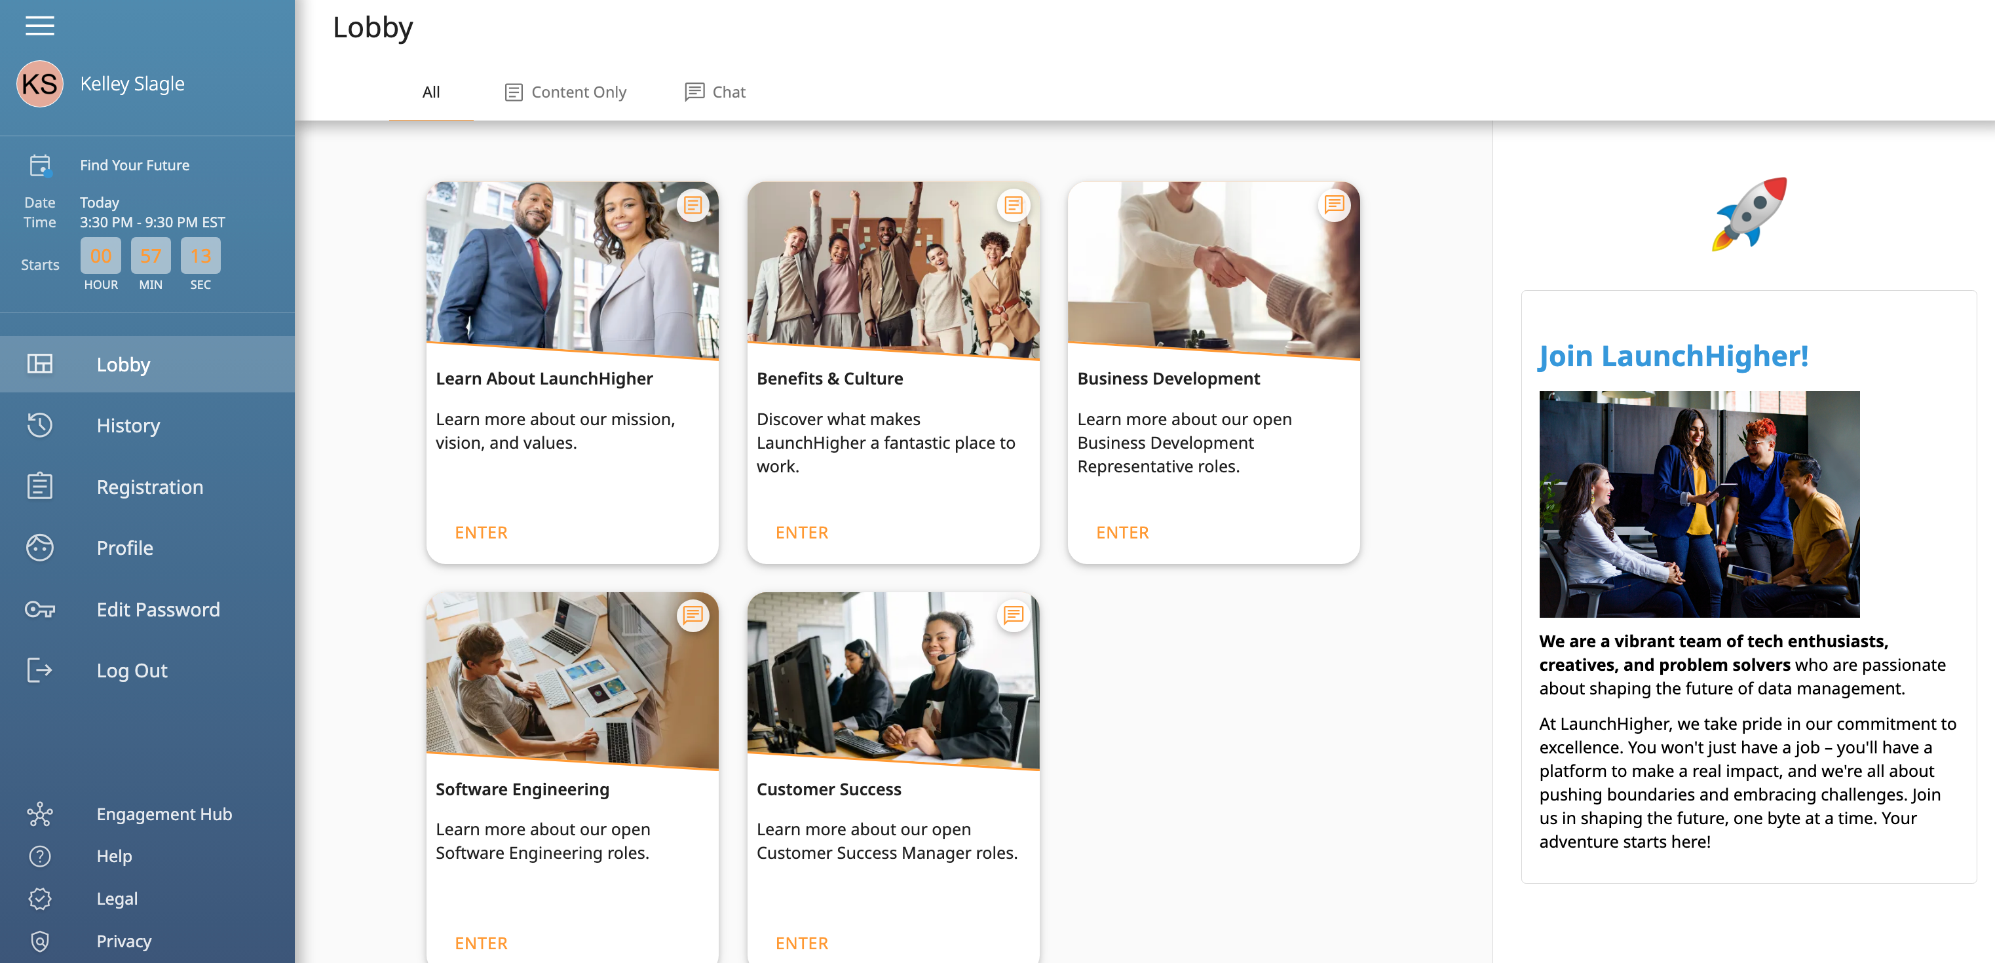Viewport: 1995px width, 963px height.
Task: Open Legal link in sidebar
Action: click(x=117, y=898)
